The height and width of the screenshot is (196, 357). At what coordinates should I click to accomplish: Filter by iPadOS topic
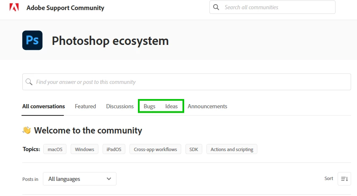[114, 149]
